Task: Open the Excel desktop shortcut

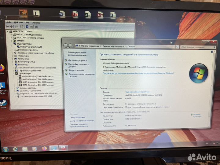Action: click(88, 14)
